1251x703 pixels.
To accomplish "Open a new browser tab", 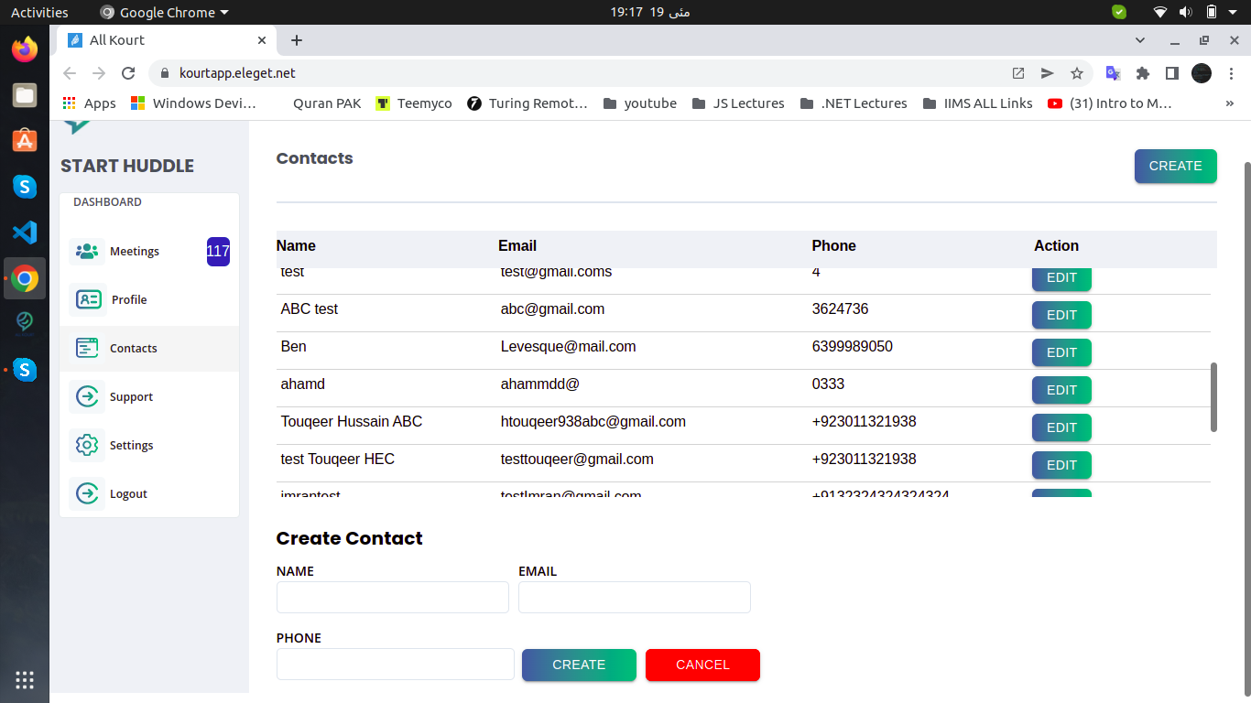I will 296,40.
